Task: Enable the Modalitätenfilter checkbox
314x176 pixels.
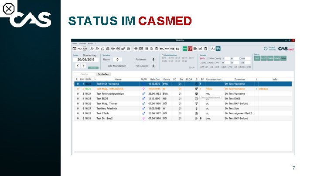Action: pyautogui.click(x=163, y=55)
